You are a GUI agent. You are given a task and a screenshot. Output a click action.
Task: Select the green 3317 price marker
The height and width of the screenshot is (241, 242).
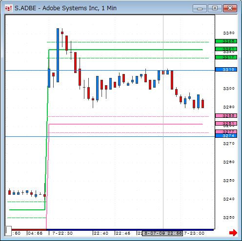(x=226, y=57)
